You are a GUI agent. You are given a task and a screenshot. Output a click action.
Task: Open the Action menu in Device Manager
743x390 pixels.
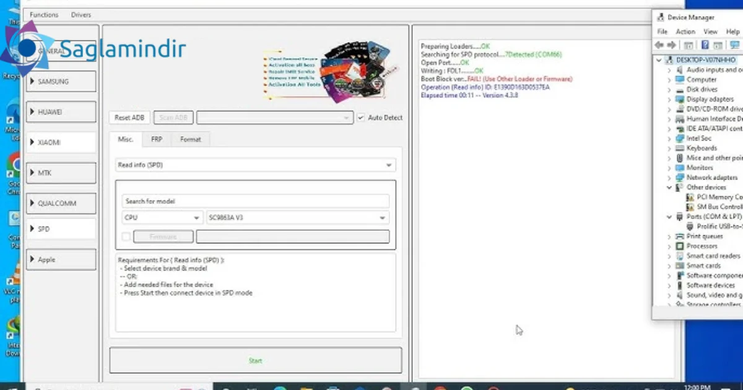(685, 32)
